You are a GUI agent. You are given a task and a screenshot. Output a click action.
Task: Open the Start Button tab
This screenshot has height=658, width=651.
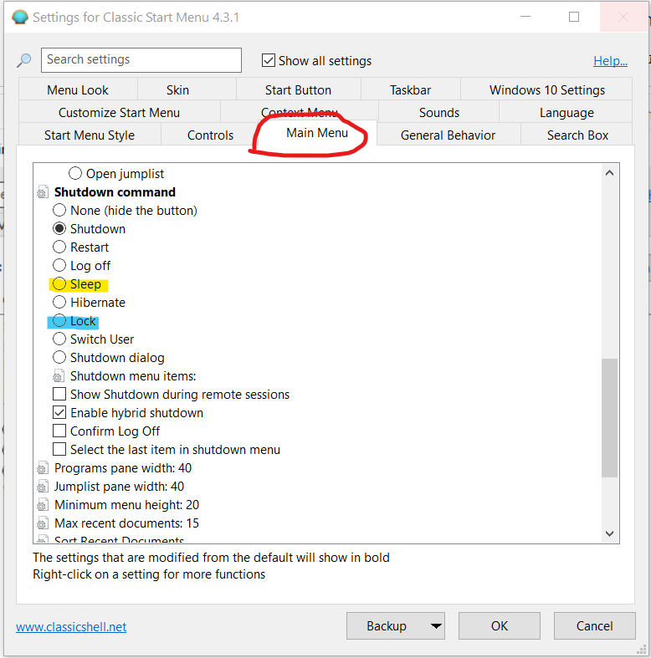(x=298, y=89)
